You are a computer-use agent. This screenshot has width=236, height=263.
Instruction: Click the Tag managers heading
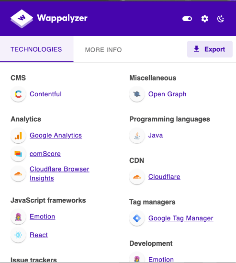point(152,202)
